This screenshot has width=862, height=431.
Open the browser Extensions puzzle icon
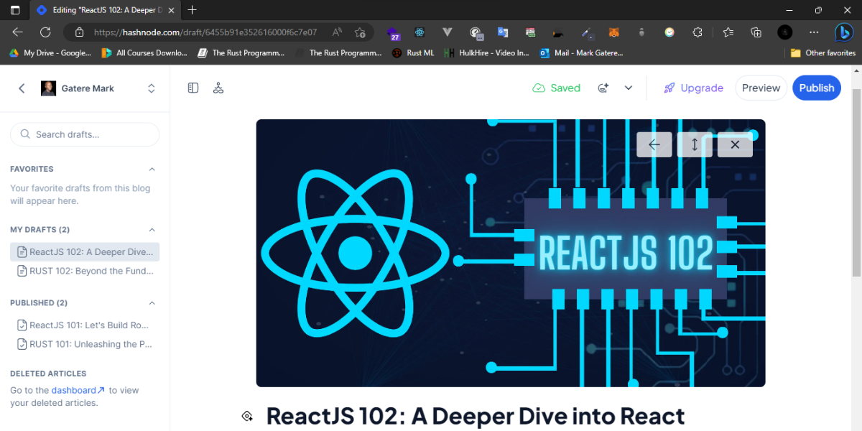[697, 32]
